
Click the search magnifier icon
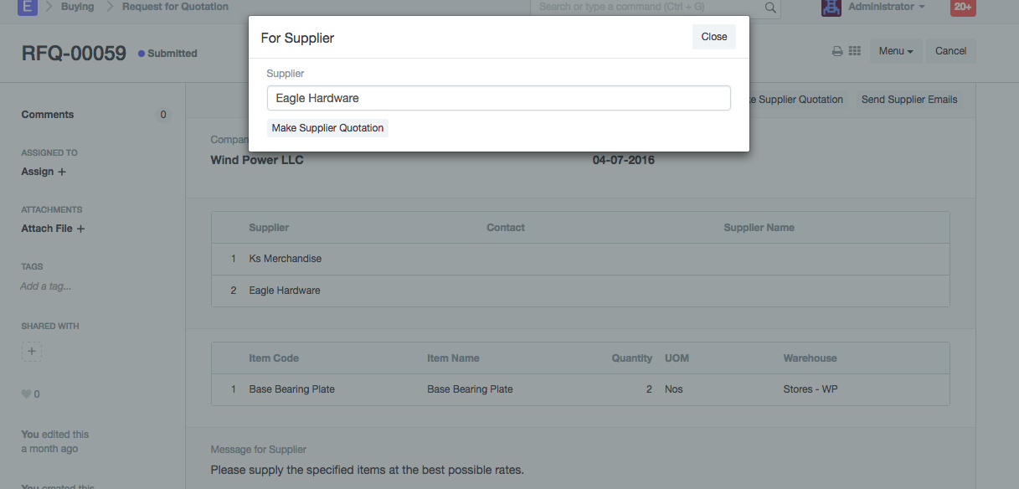click(x=770, y=8)
